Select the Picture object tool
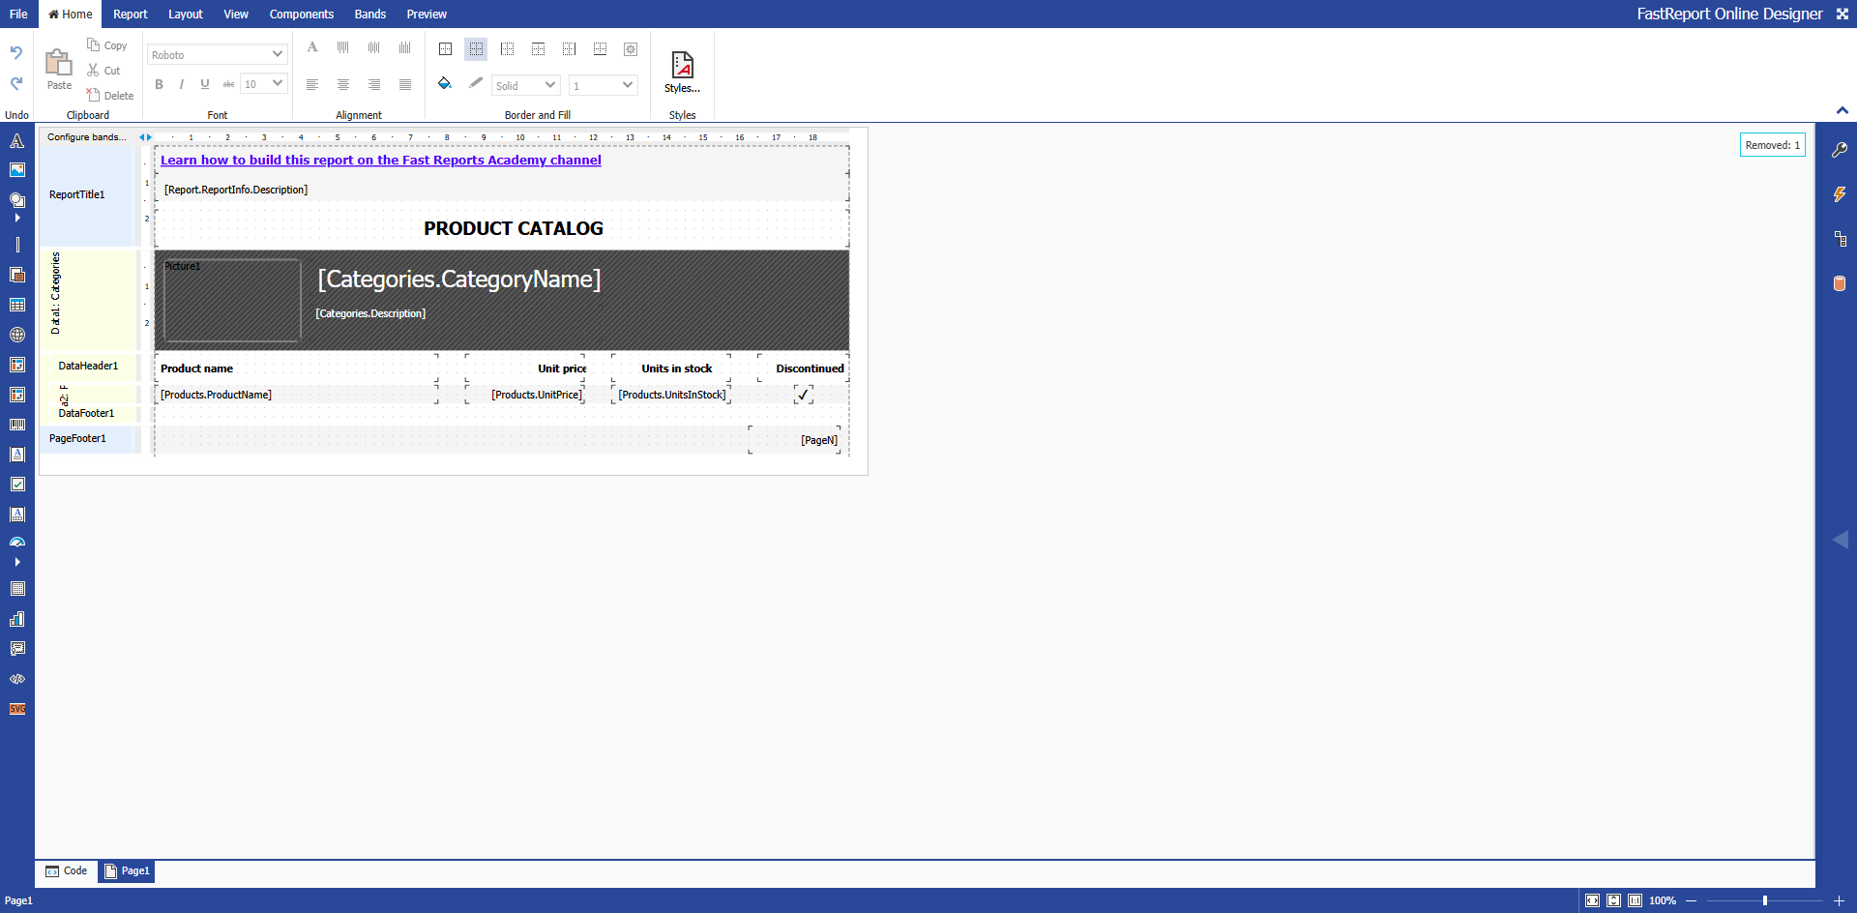The image size is (1857, 913). (17, 170)
